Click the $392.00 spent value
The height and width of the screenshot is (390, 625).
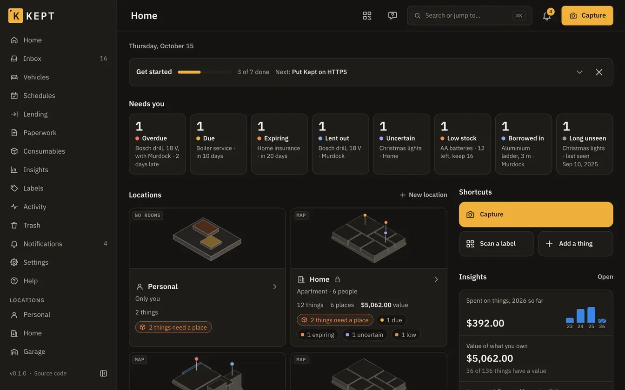(x=485, y=323)
